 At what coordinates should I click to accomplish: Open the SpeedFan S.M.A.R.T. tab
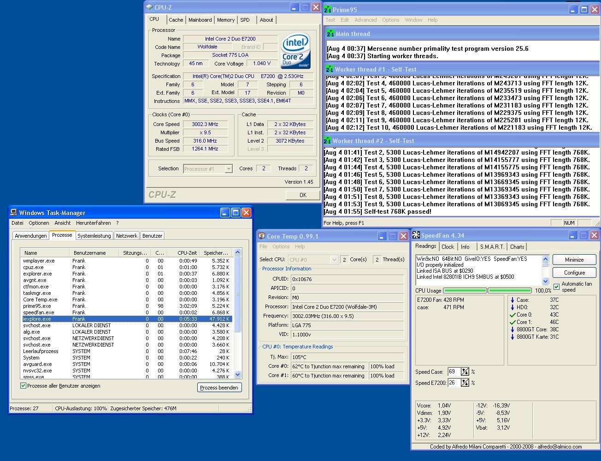(492, 247)
